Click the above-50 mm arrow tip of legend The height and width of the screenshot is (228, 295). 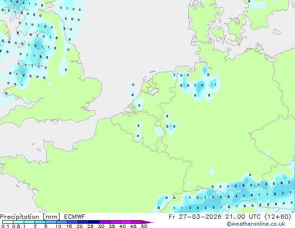pos(147,222)
